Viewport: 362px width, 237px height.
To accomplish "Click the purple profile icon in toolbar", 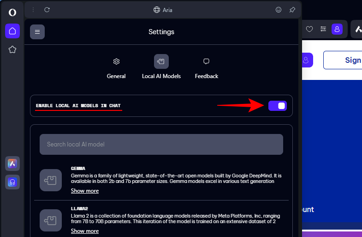I will (x=337, y=29).
